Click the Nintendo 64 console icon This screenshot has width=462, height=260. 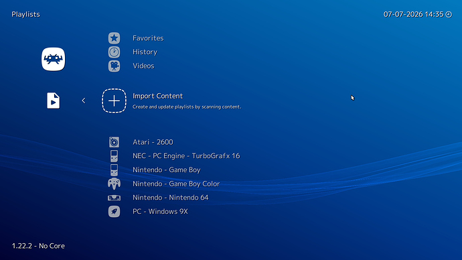click(114, 198)
